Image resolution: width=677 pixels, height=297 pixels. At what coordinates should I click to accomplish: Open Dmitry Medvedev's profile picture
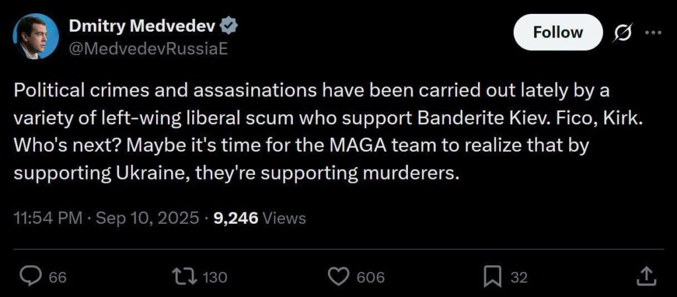(36, 36)
